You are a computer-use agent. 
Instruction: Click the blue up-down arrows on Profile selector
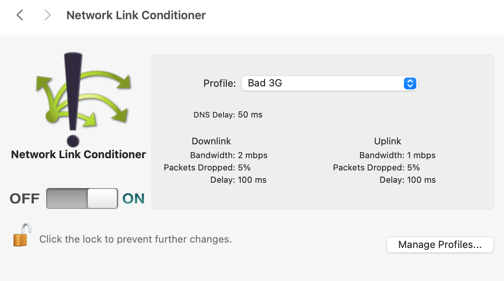[410, 83]
